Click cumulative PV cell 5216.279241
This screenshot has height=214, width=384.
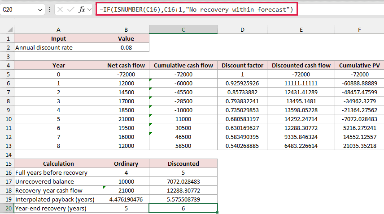[x=359, y=128]
